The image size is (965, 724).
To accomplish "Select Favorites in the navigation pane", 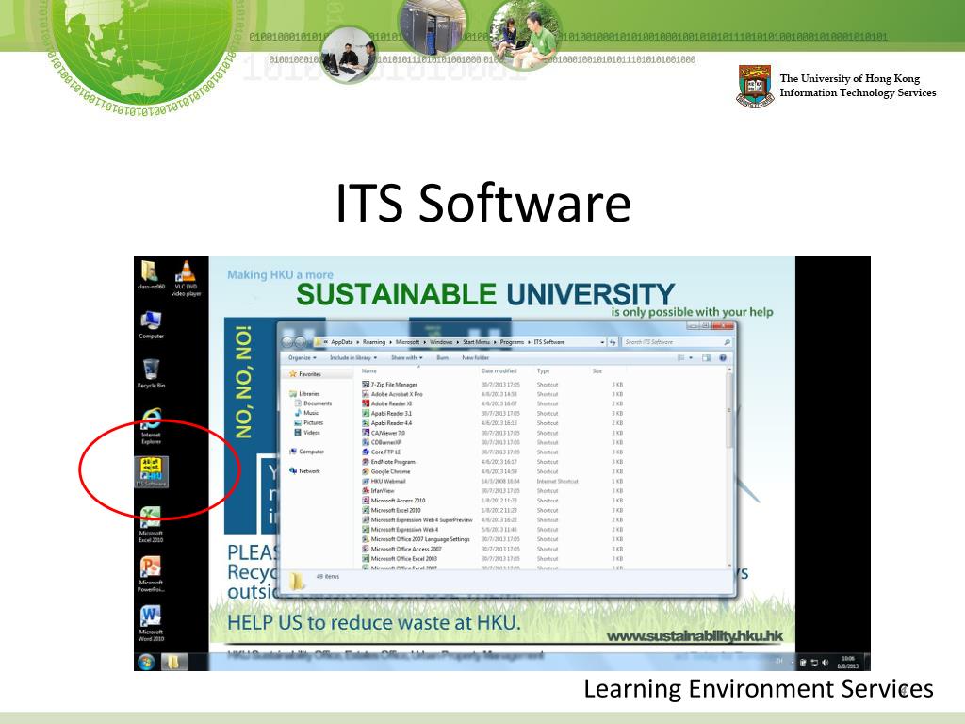I will (x=304, y=374).
